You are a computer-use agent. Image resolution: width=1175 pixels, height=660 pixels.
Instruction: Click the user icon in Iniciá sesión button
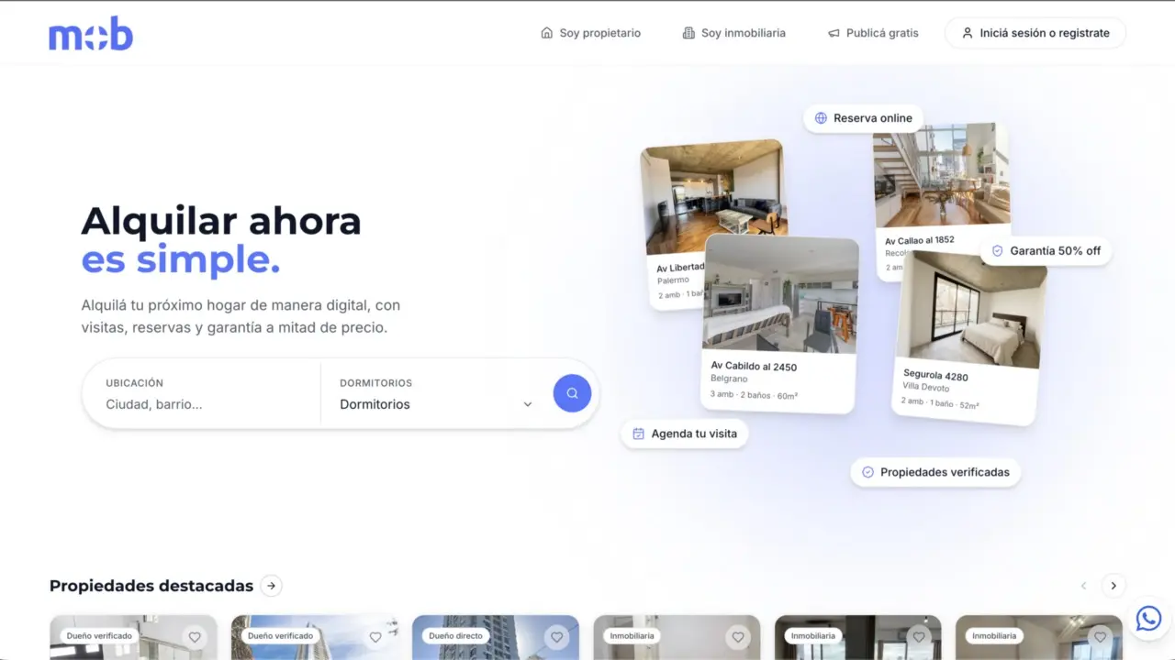click(967, 33)
